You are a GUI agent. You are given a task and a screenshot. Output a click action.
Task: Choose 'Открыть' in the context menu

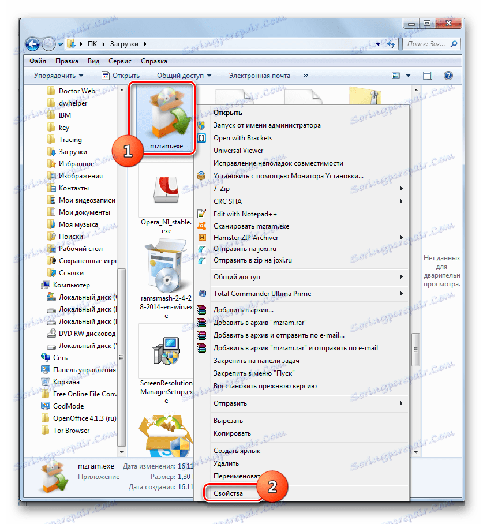228,113
